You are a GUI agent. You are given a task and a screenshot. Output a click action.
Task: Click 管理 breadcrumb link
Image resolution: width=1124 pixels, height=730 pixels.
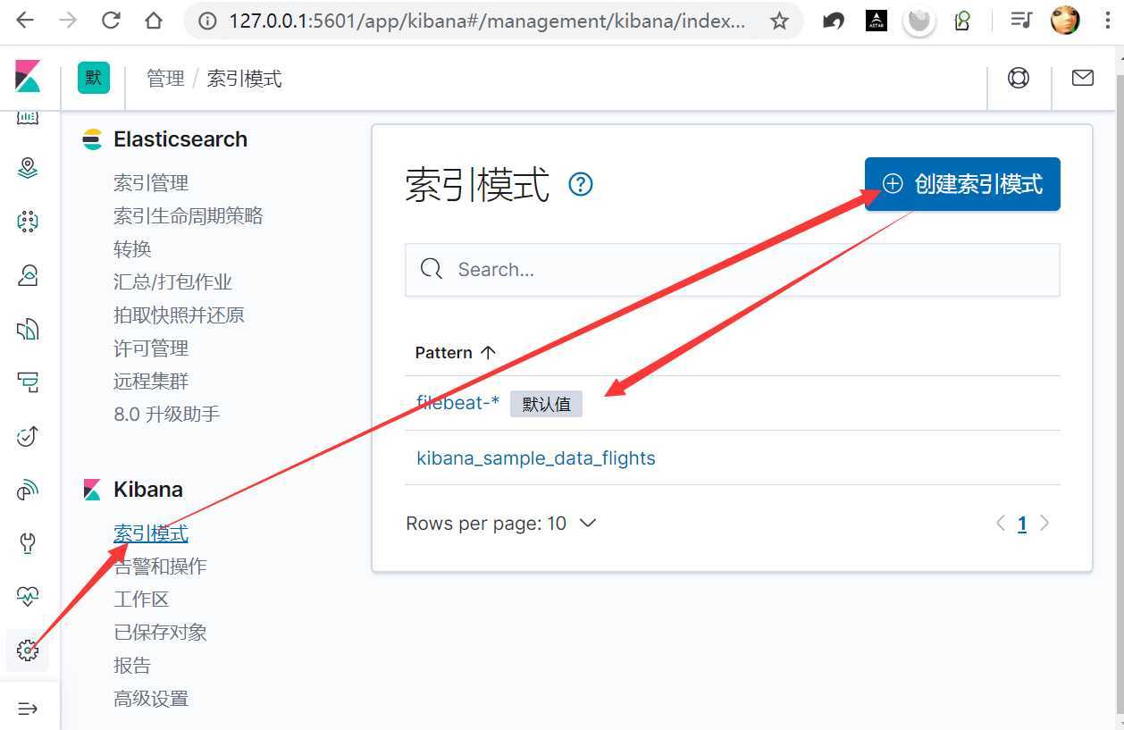tap(165, 79)
